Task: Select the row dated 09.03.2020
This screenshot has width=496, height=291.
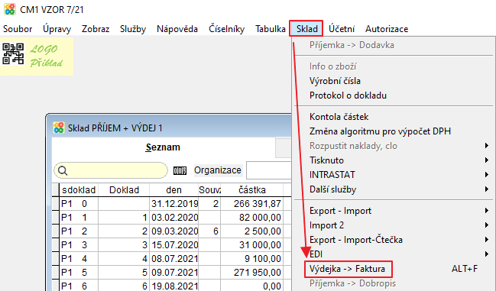Action: click(171, 231)
